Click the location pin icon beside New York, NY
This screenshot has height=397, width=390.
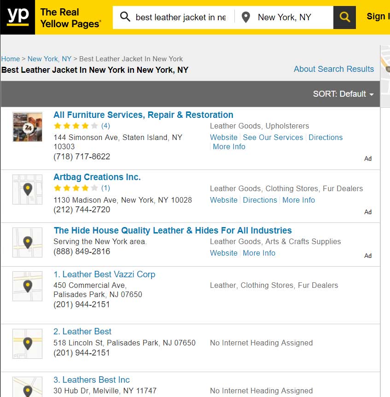tap(246, 17)
